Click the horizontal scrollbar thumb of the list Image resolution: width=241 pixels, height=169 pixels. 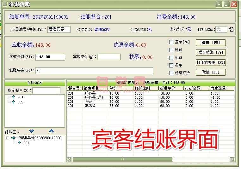pyautogui.click(x=123, y=160)
